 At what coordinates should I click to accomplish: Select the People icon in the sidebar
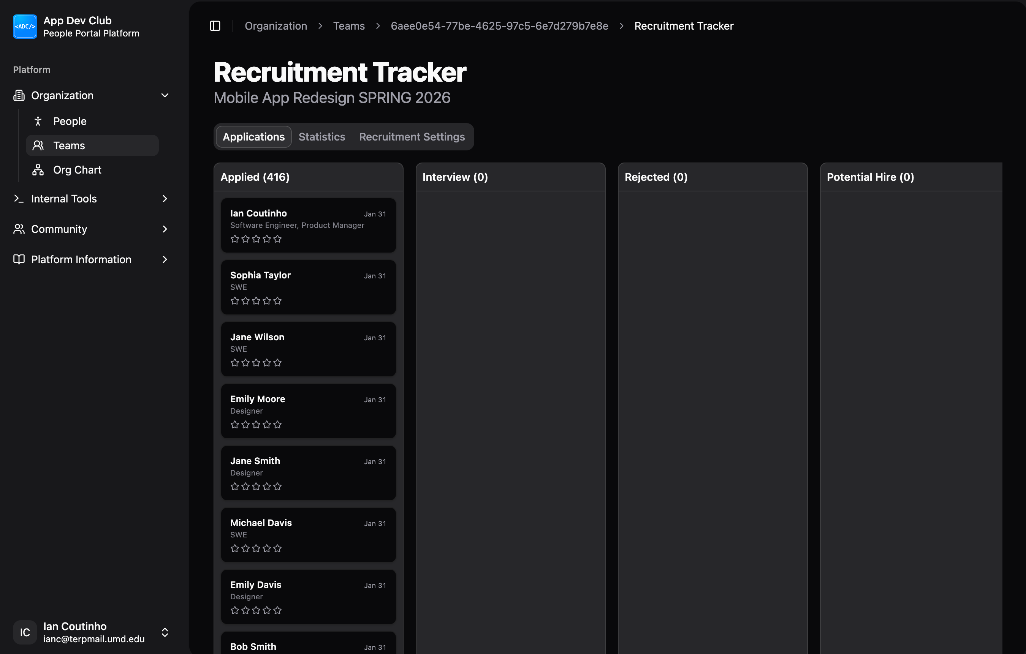[38, 121]
